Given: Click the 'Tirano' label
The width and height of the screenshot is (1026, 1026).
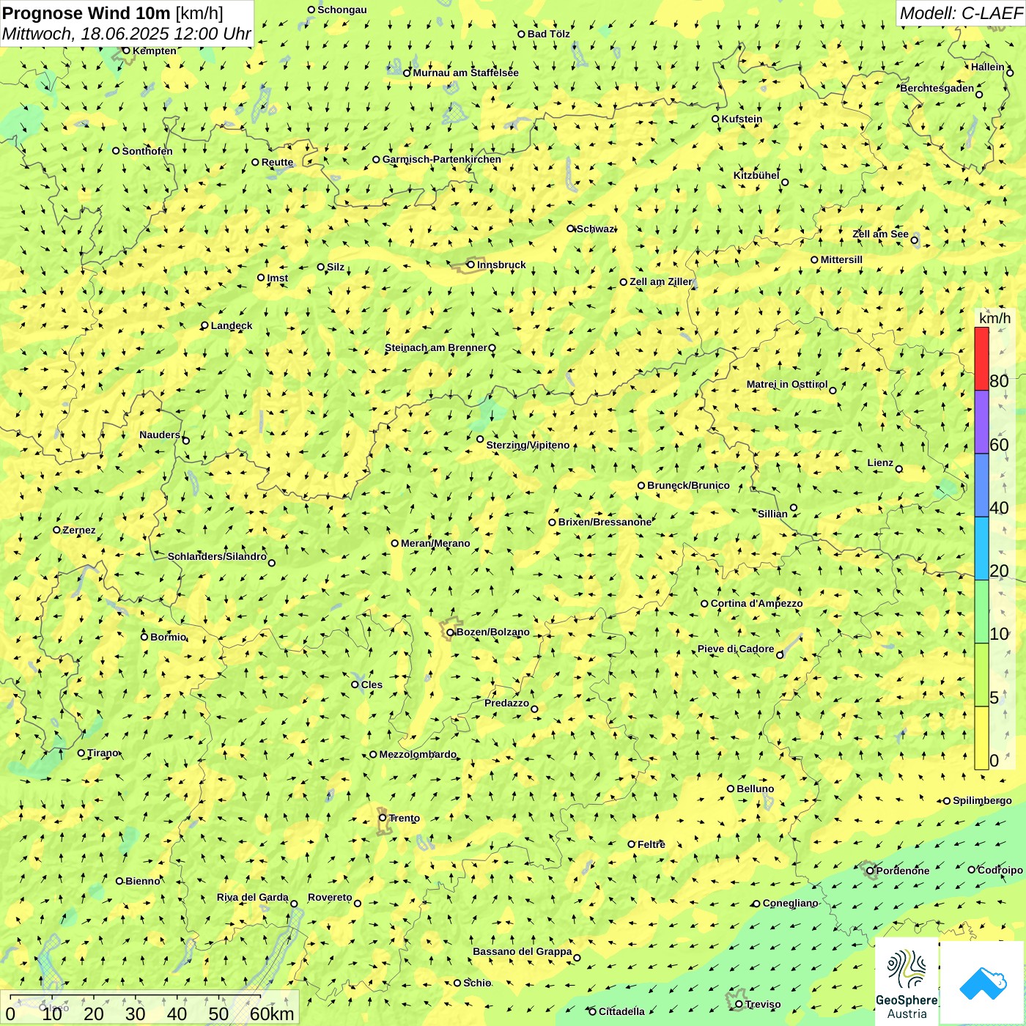Looking at the screenshot, I should coord(103,753).
